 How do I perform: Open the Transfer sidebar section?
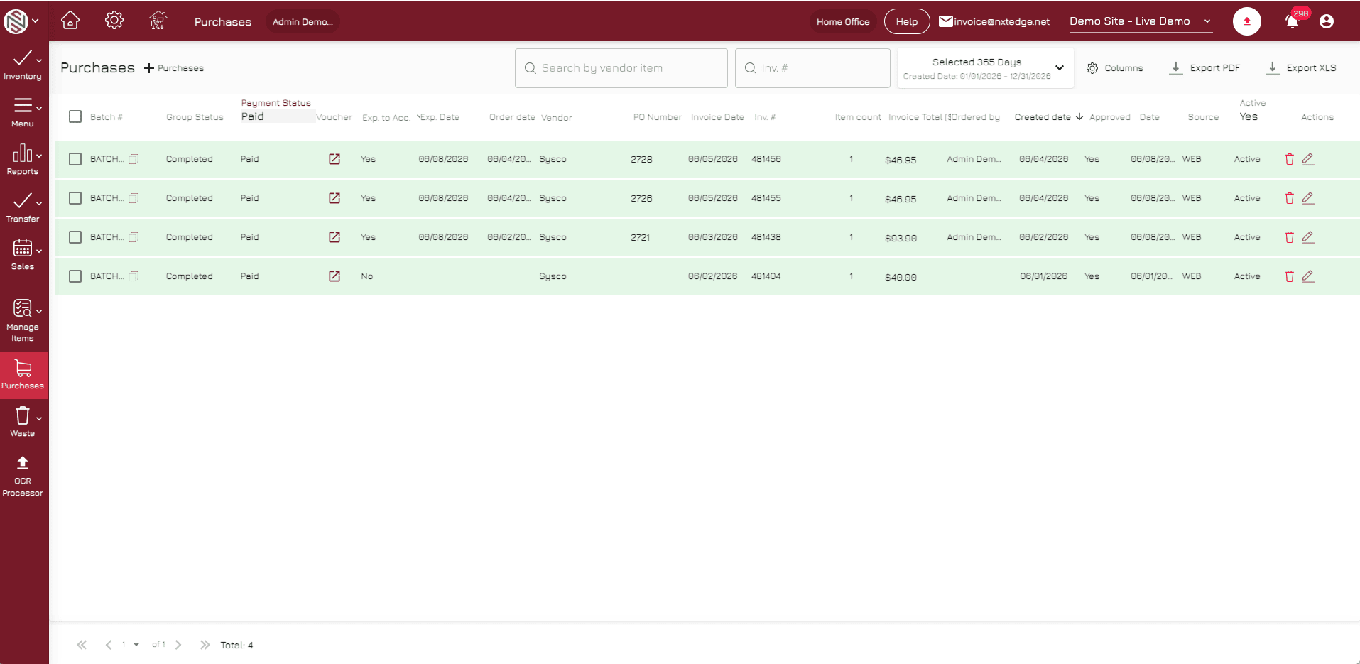23,207
